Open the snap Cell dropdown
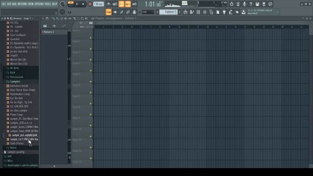 (x=148, y=12)
